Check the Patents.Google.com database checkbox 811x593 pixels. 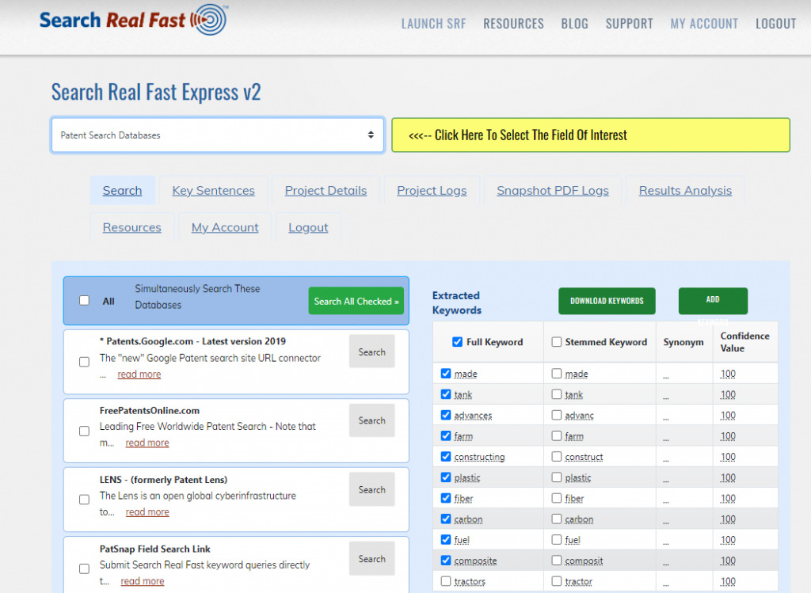[x=84, y=361]
